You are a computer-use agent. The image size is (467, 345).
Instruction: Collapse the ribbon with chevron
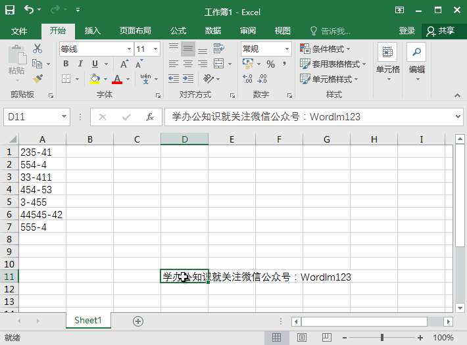coord(457,95)
